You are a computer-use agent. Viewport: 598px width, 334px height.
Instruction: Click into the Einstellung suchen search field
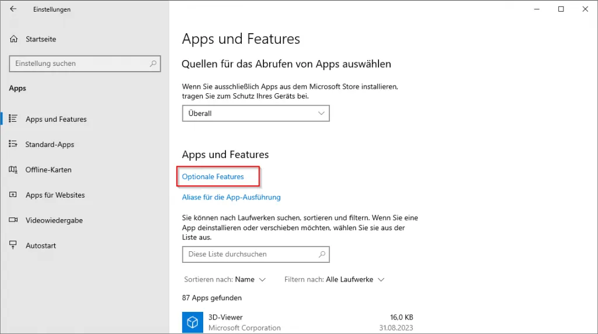coord(79,64)
